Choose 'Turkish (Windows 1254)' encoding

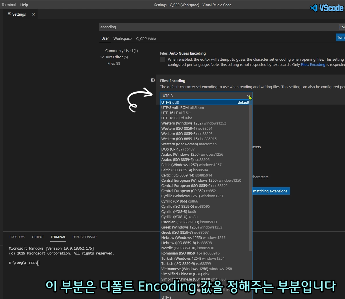205,259
